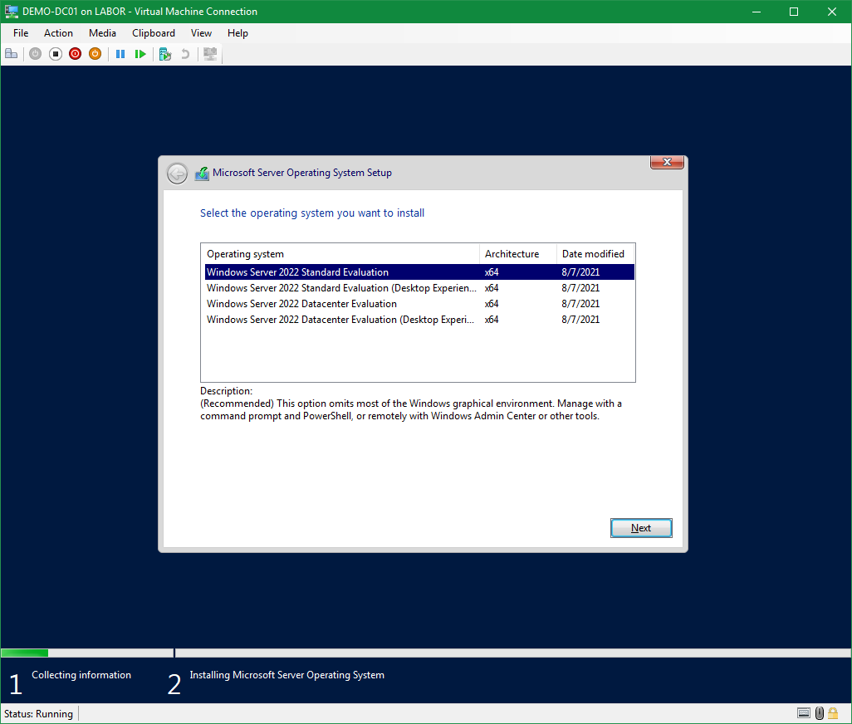Click the Date modified column header
Screen dimensions: 852x724
(x=593, y=254)
